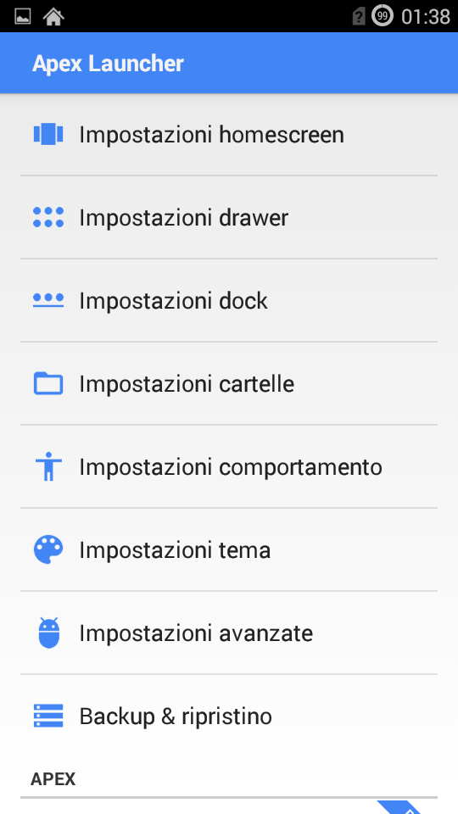
Task: Open Impostazioni dock
Action: click(229, 300)
